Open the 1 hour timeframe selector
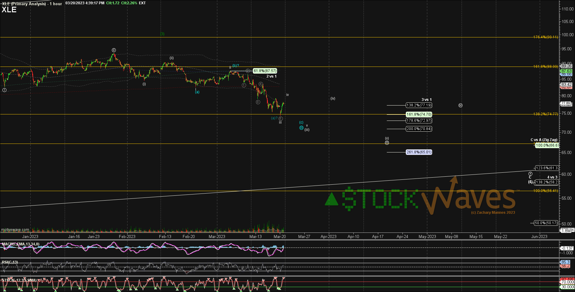 click(55, 3)
